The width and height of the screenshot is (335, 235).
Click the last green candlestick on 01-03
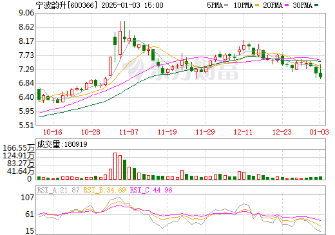320,75
